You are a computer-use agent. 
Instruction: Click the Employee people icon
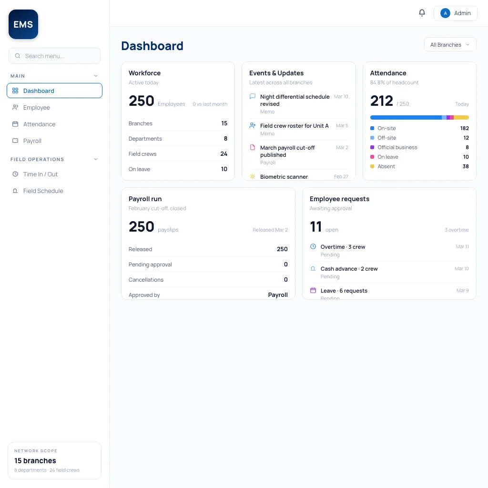coord(15,107)
